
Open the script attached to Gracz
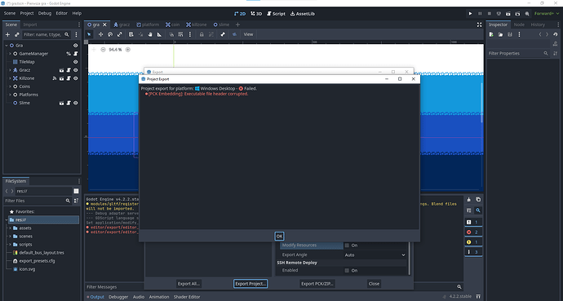pos(69,70)
